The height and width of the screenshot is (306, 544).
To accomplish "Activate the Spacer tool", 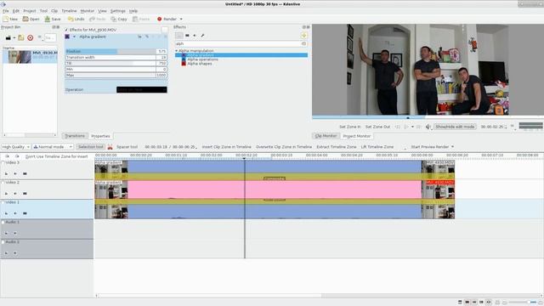I will [127, 147].
